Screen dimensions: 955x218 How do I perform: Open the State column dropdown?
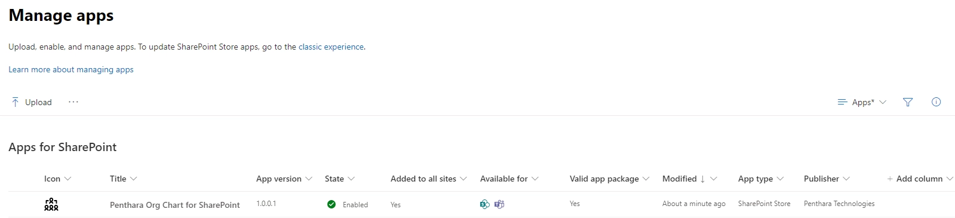[340, 179]
